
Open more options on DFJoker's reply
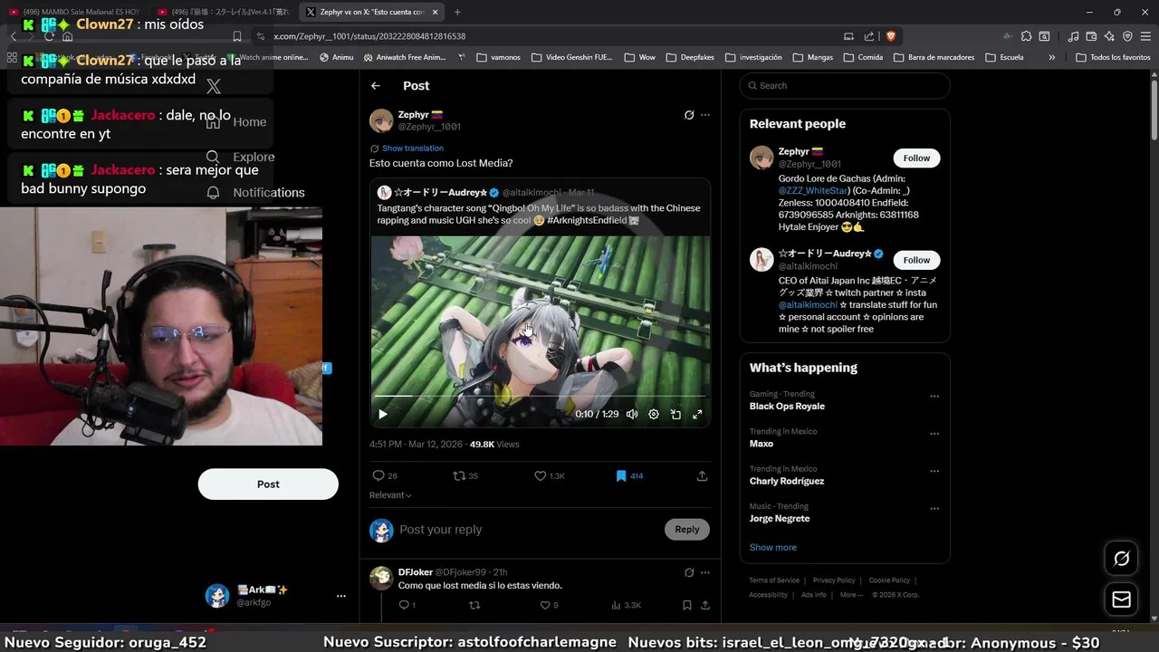705,572
